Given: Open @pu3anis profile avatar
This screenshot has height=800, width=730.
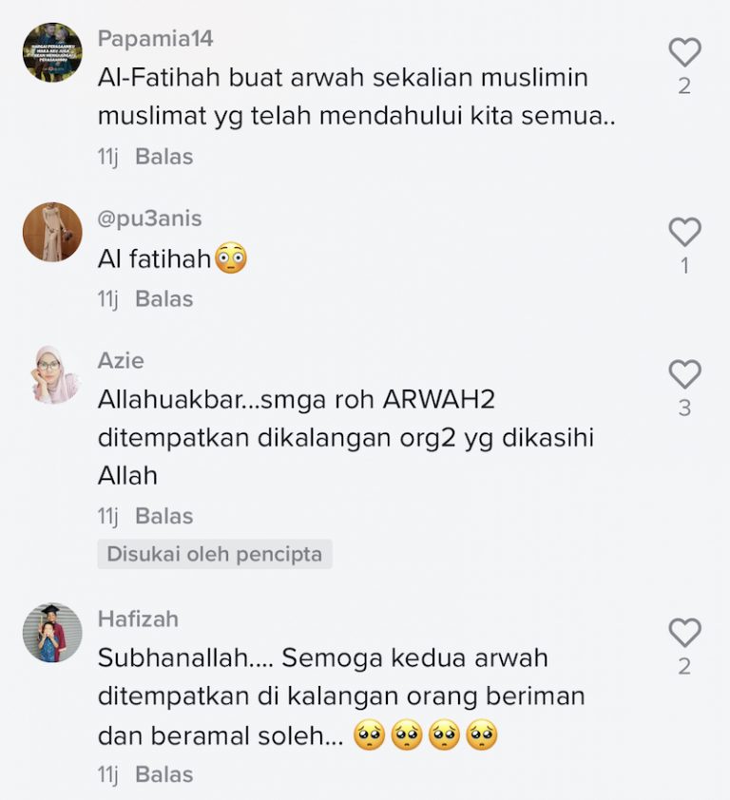Looking at the screenshot, I should [x=52, y=232].
